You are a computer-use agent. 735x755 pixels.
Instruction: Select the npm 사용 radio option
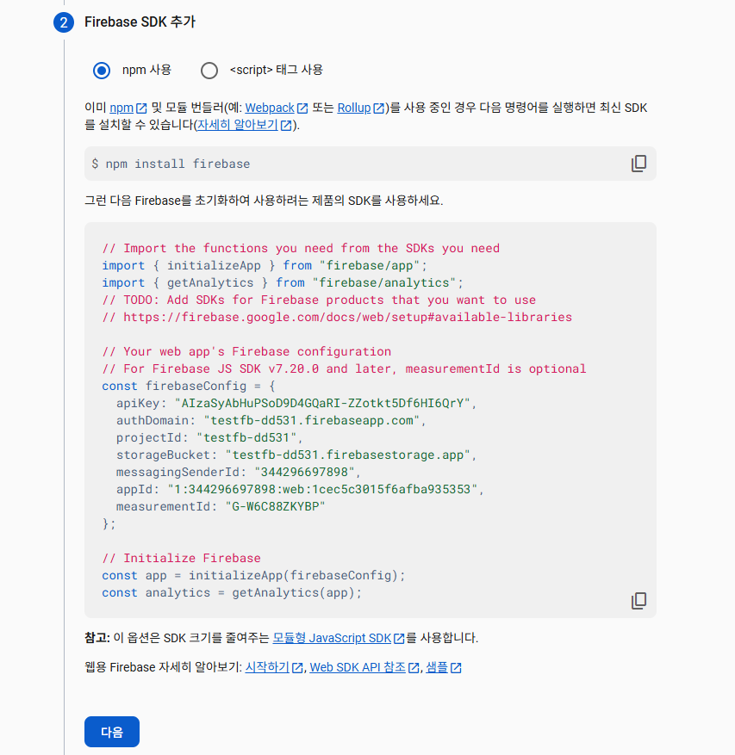pyautogui.click(x=102, y=71)
